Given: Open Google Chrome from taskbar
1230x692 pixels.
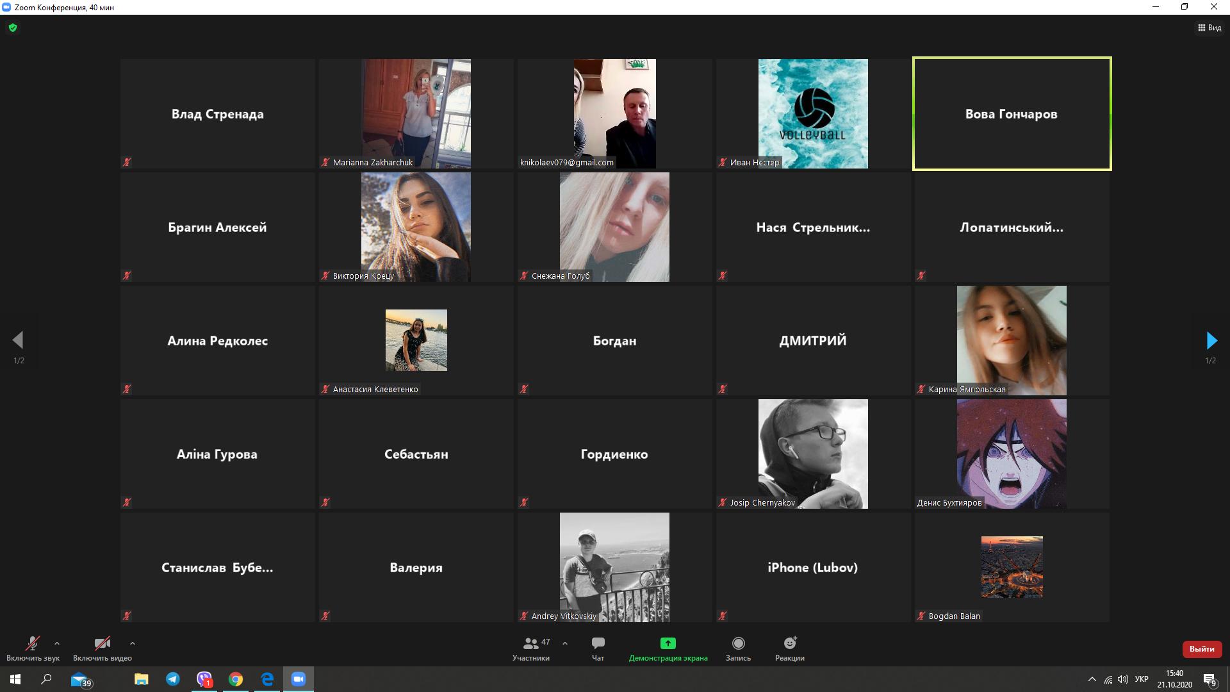Looking at the screenshot, I should pos(236,679).
